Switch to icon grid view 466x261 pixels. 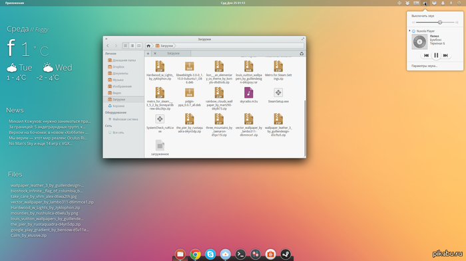click(125, 46)
